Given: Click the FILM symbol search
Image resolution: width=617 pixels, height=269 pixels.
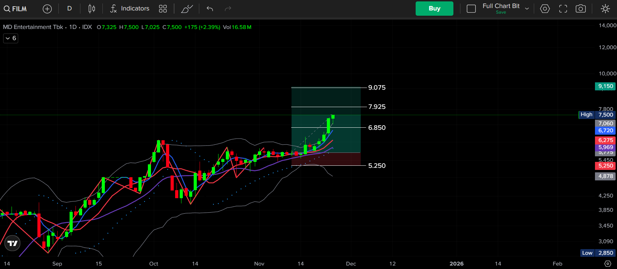Looking at the screenshot, I should (x=15, y=9).
